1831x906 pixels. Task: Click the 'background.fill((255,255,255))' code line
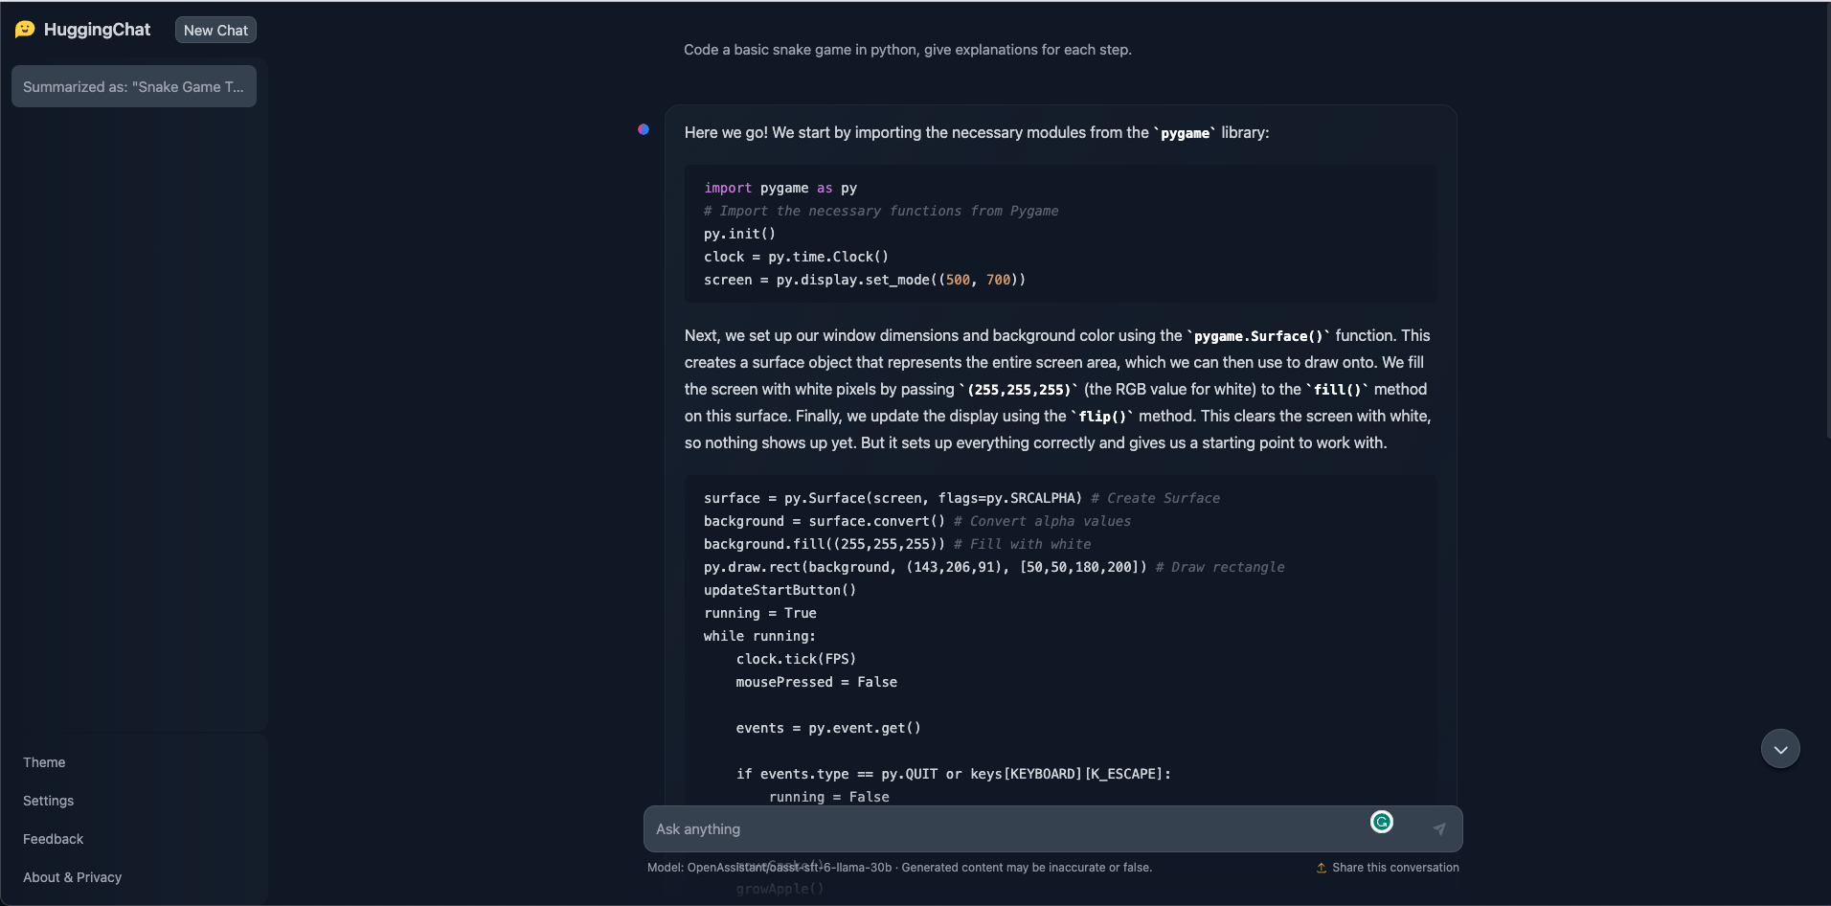[x=824, y=544]
